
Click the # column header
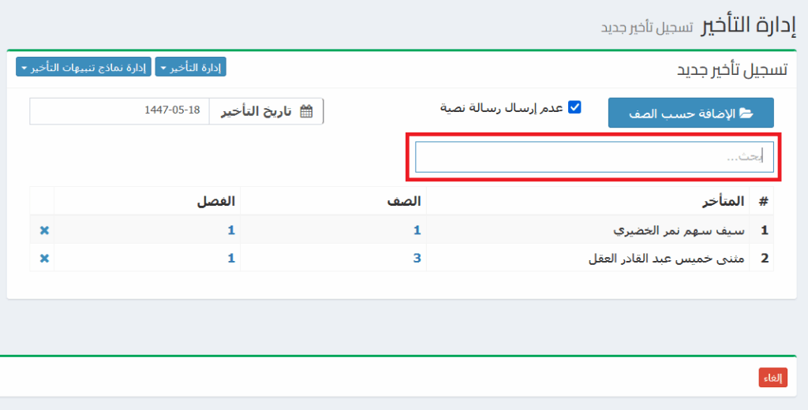coord(763,201)
